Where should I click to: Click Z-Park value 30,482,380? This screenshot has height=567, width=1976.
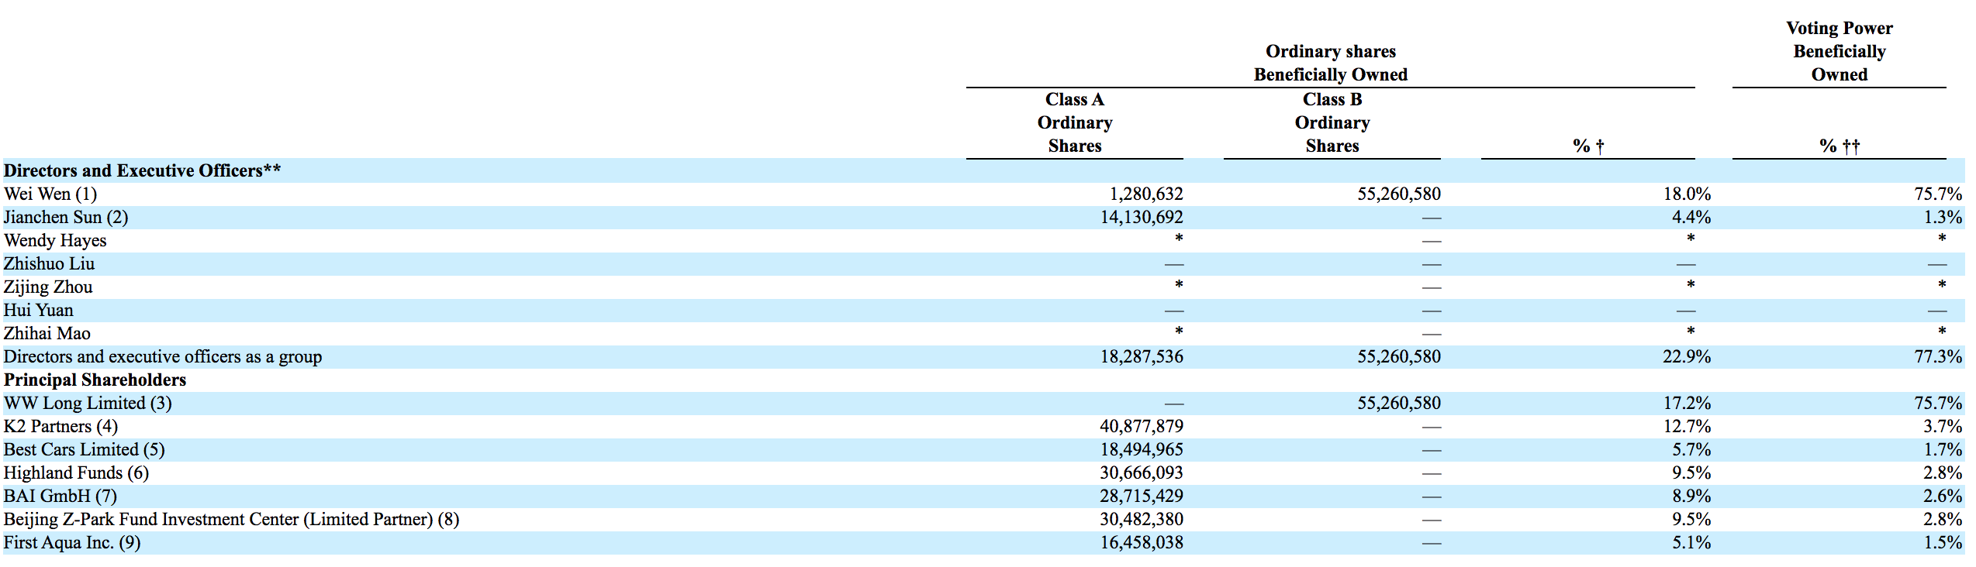click(x=1142, y=520)
